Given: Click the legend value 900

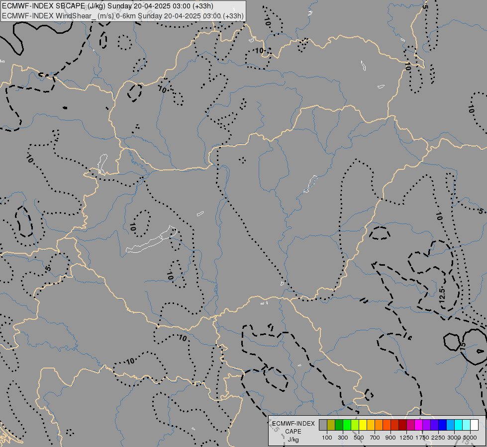Looking at the screenshot, I should 390,438.
